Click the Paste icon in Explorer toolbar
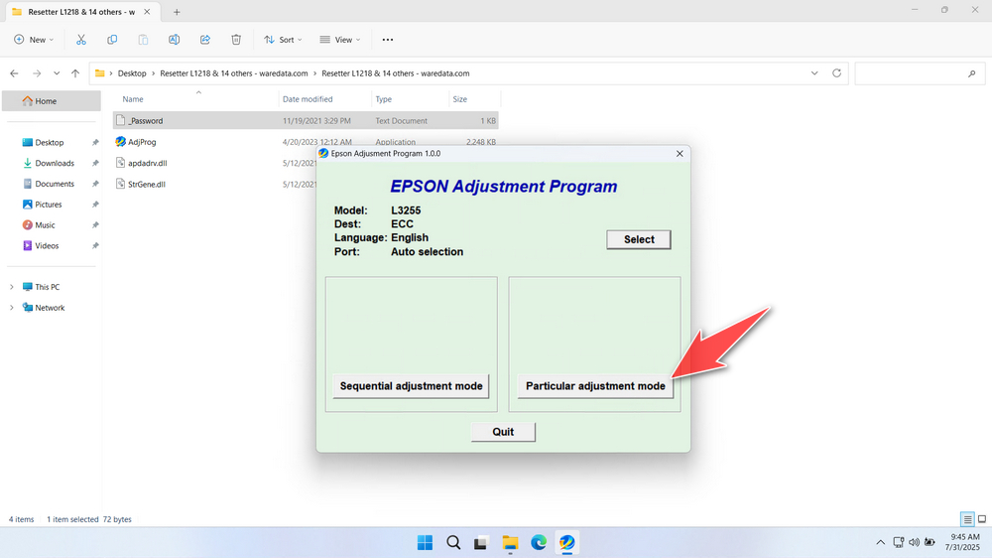992x558 pixels. [x=143, y=40]
